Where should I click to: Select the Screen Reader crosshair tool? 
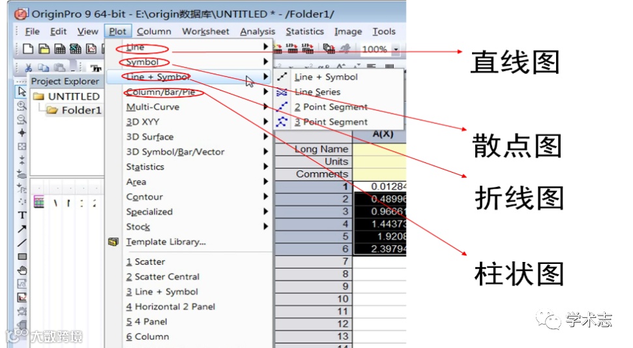point(22,132)
